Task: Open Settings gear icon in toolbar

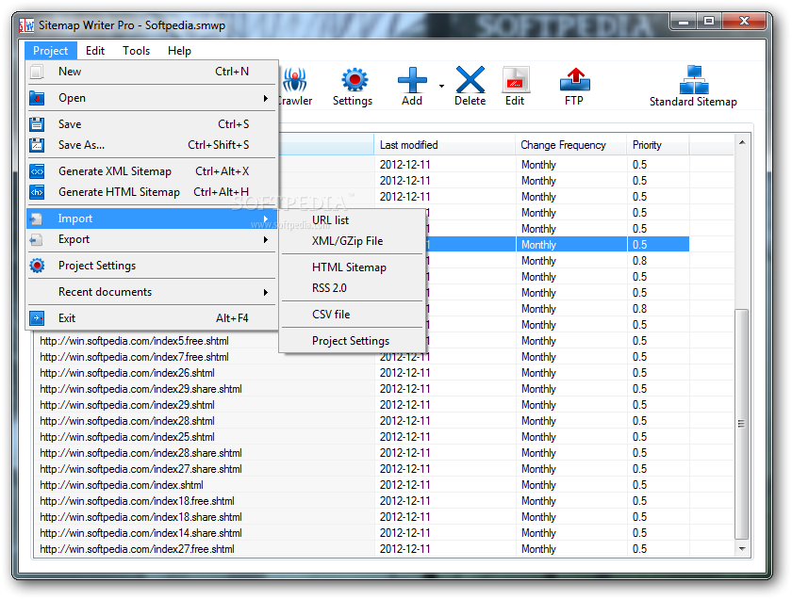Action: (x=355, y=80)
